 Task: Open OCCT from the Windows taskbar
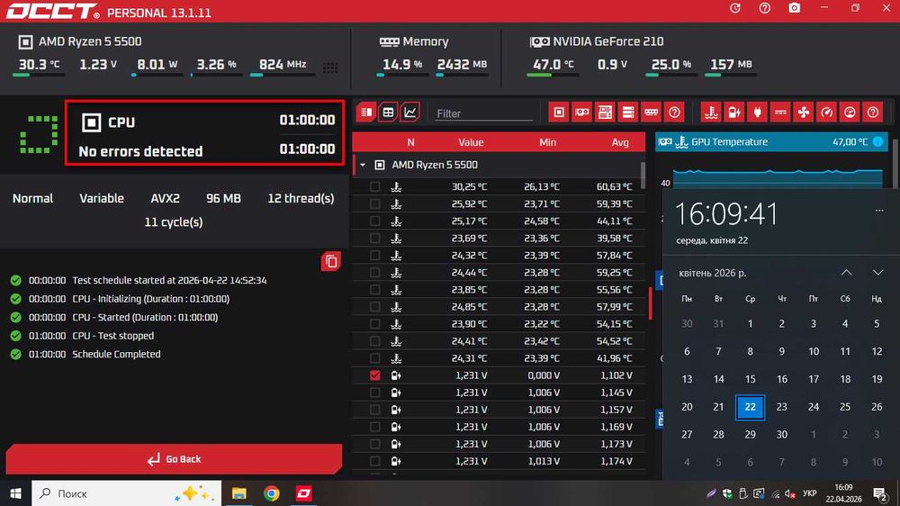(x=303, y=493)
